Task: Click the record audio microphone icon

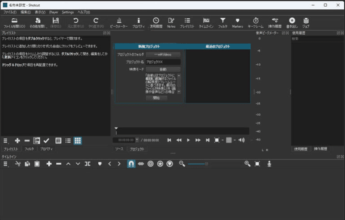Action: point(269,164)
